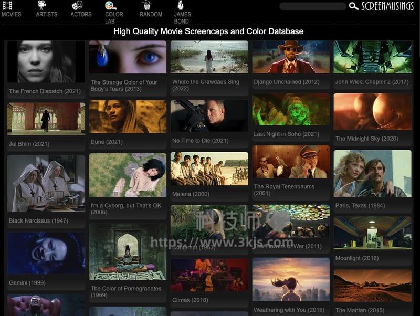Click the search input field
420x316 pixels.
[x=313, y=6]
